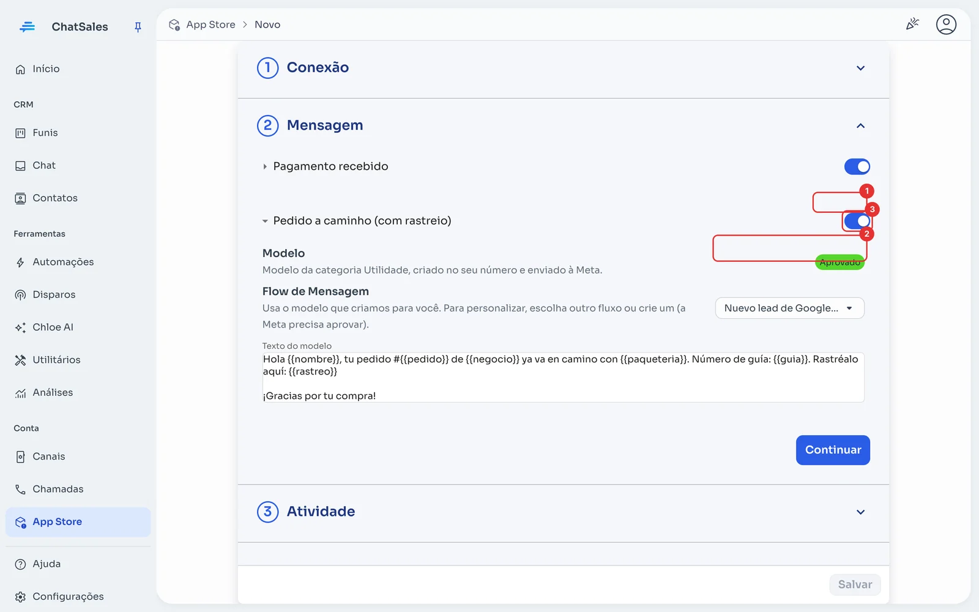The height and width of the screenshot is (612, 979).
Task: Collapse the Pedido a caminho disclosure triangle
Action: pos(265,221)
